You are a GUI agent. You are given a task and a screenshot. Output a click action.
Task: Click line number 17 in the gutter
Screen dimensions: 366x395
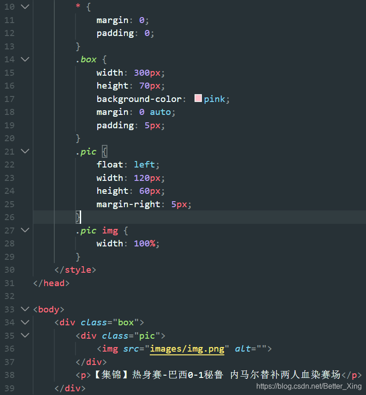[x=10, y=99]
